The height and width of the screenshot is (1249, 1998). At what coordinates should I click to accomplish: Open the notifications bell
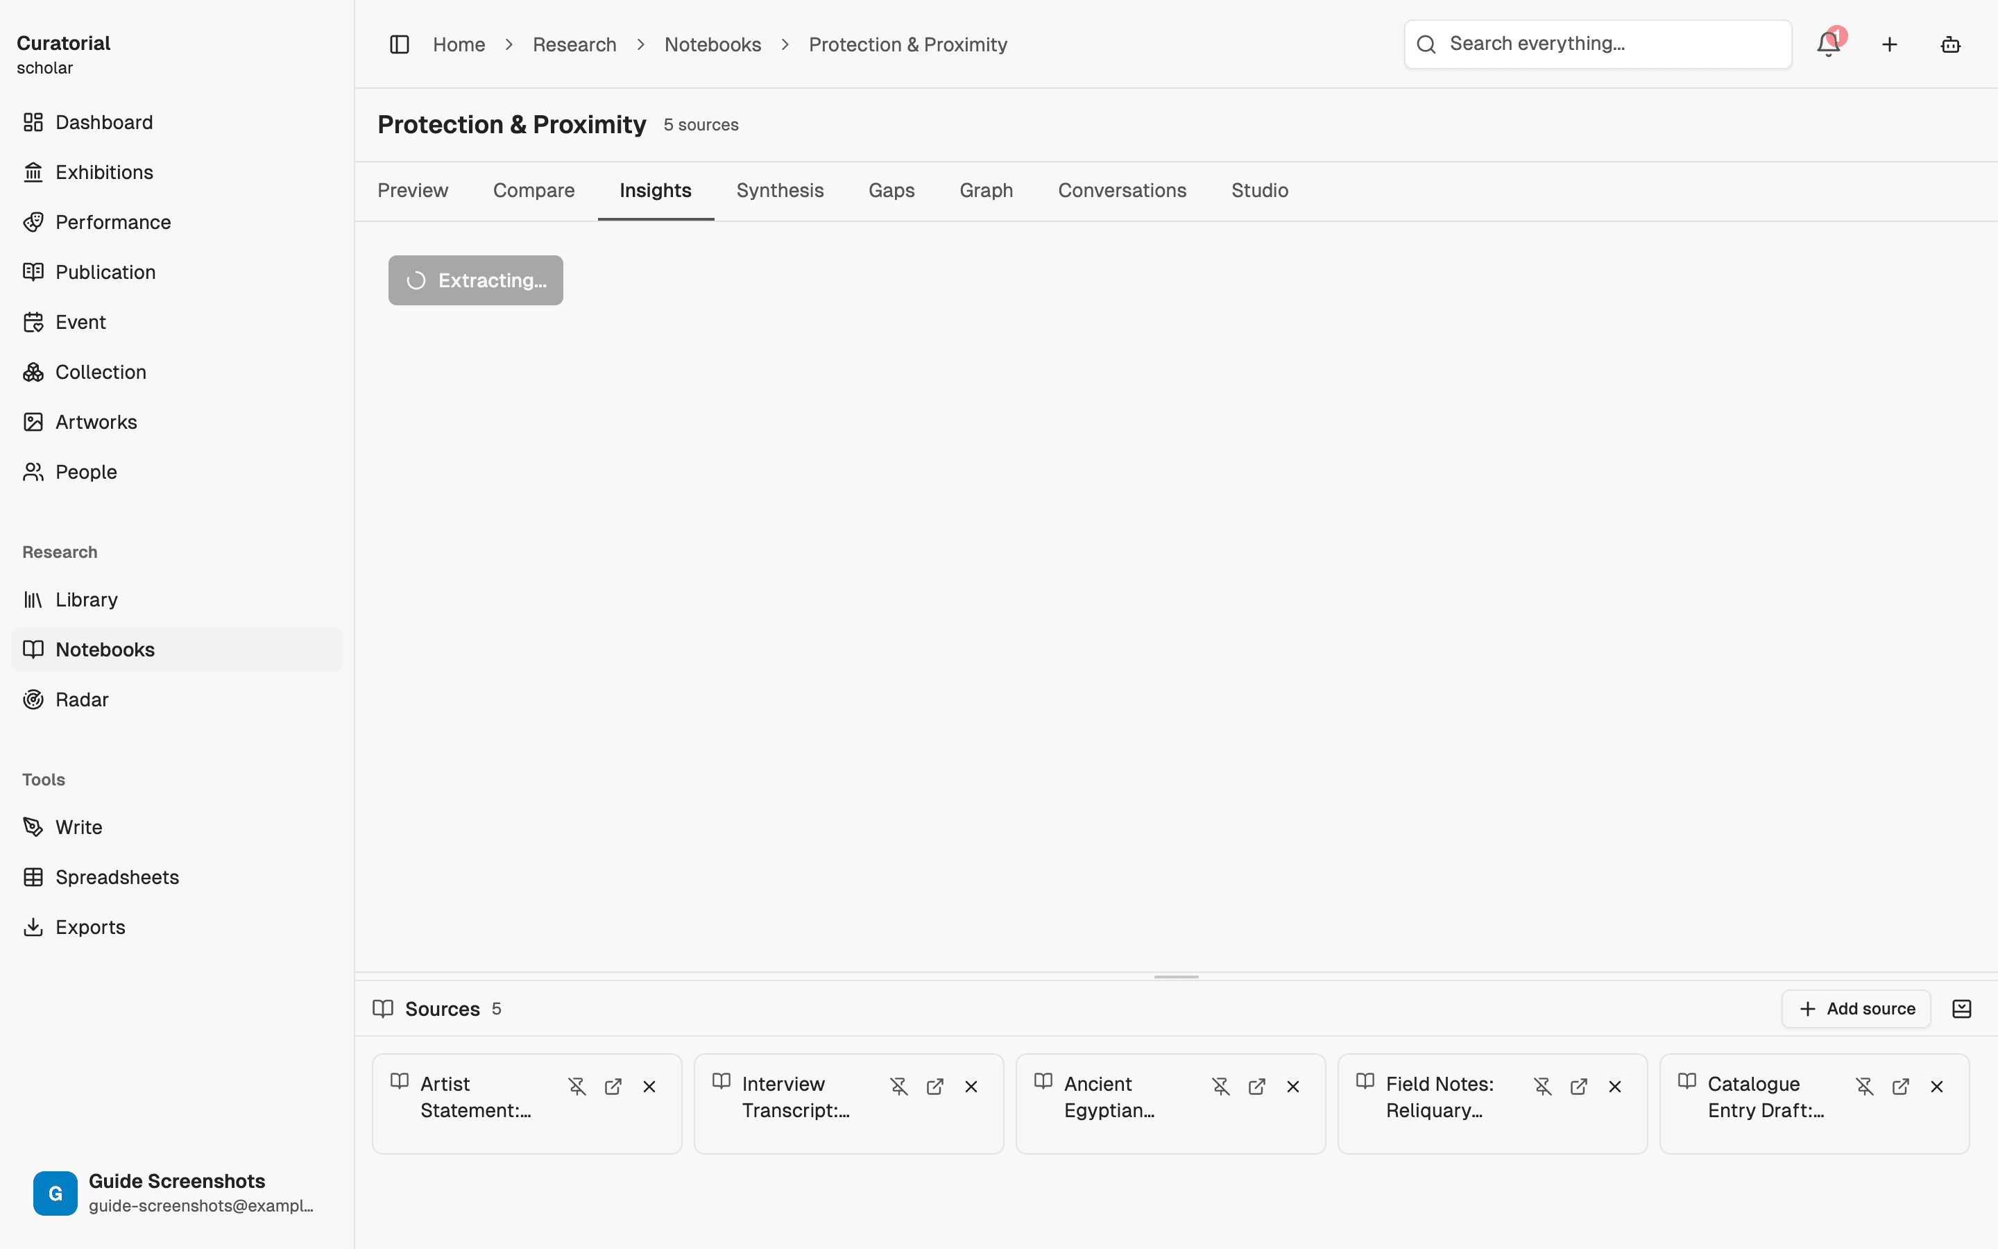(1829, 44)
